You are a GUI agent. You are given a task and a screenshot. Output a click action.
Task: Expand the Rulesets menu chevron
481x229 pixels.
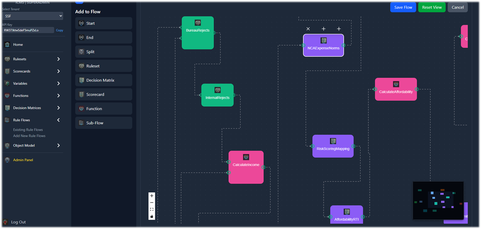pyautogui.click(x=58, y=59)
